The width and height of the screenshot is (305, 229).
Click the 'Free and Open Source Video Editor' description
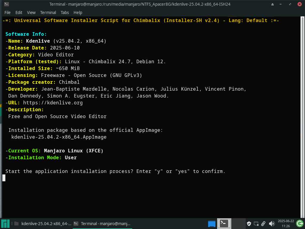coord(57,116)
